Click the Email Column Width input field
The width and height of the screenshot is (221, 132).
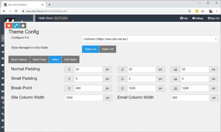tap(190, 98)
